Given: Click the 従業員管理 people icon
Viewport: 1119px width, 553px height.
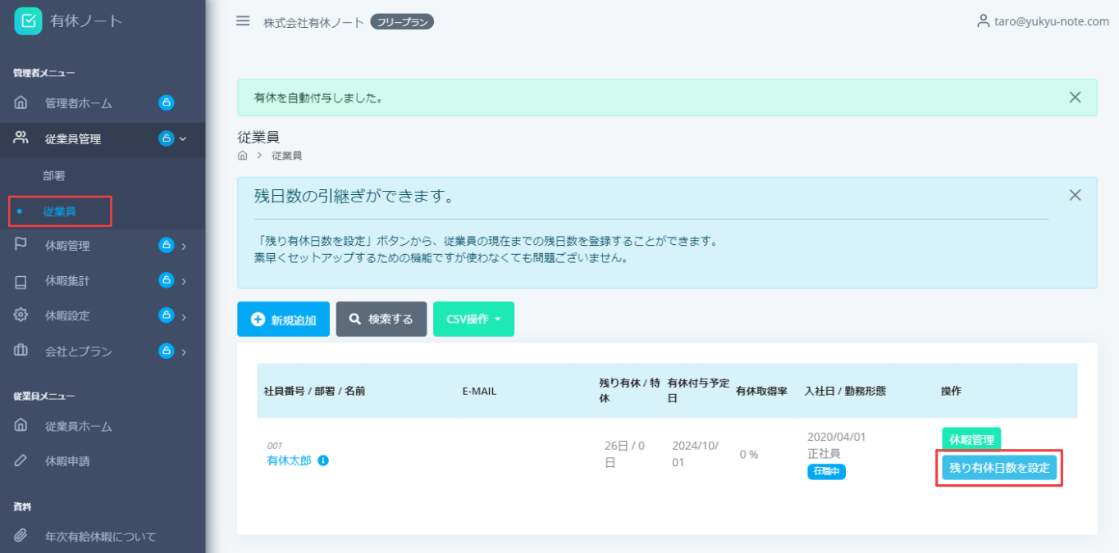Looking at the screenshot, I should (x=17, y=139).
